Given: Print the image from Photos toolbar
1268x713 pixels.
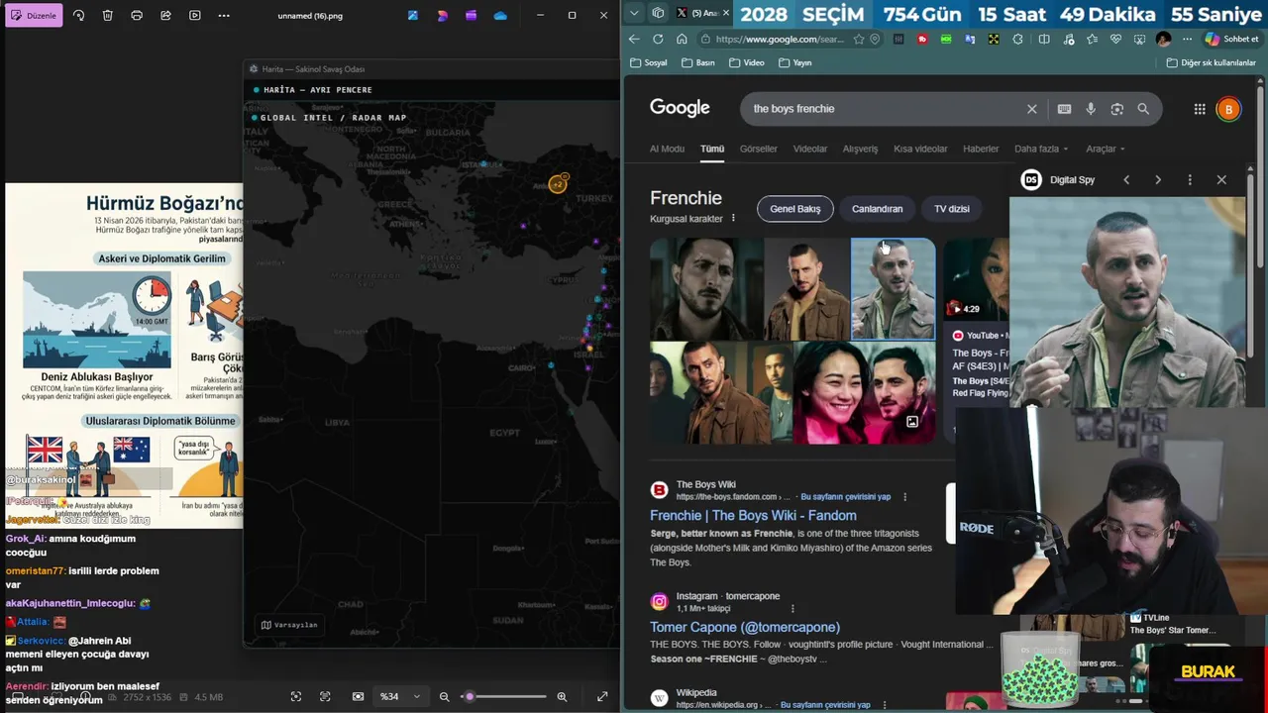Looking at the screenshot, I should coord(137,16).
